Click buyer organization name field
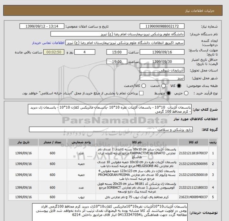This screenshot has width=229, height=221. point(117,34)
